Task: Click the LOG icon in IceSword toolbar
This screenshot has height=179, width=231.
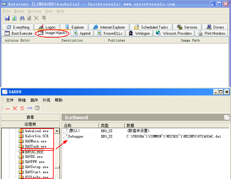Action: pyautogui.click(x=30, y=108)
